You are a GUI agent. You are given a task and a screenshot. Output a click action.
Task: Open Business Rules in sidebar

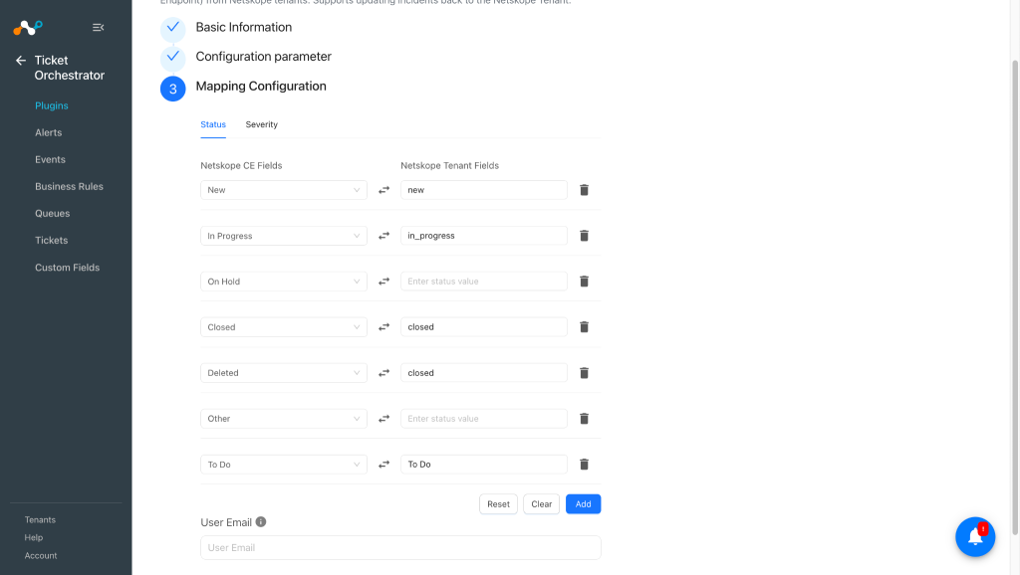69,186
